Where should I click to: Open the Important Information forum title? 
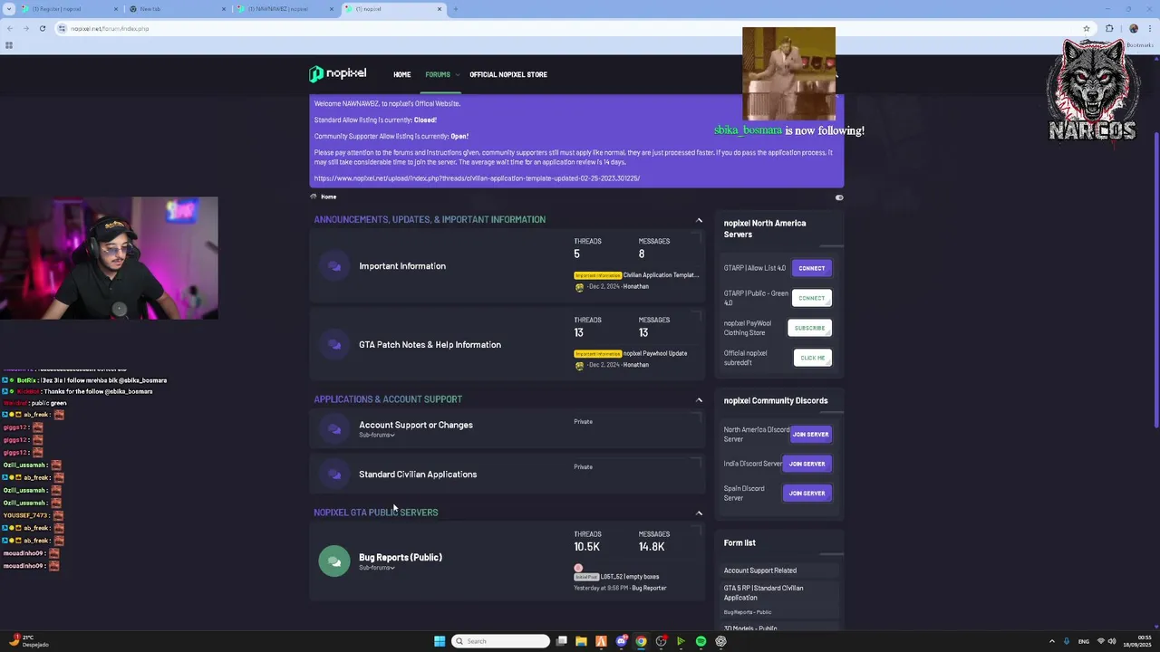point(402,266)
